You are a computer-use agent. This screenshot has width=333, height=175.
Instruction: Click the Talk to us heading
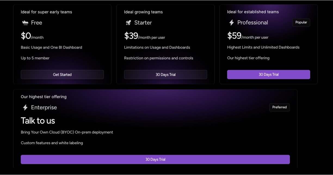click(38, 121)
